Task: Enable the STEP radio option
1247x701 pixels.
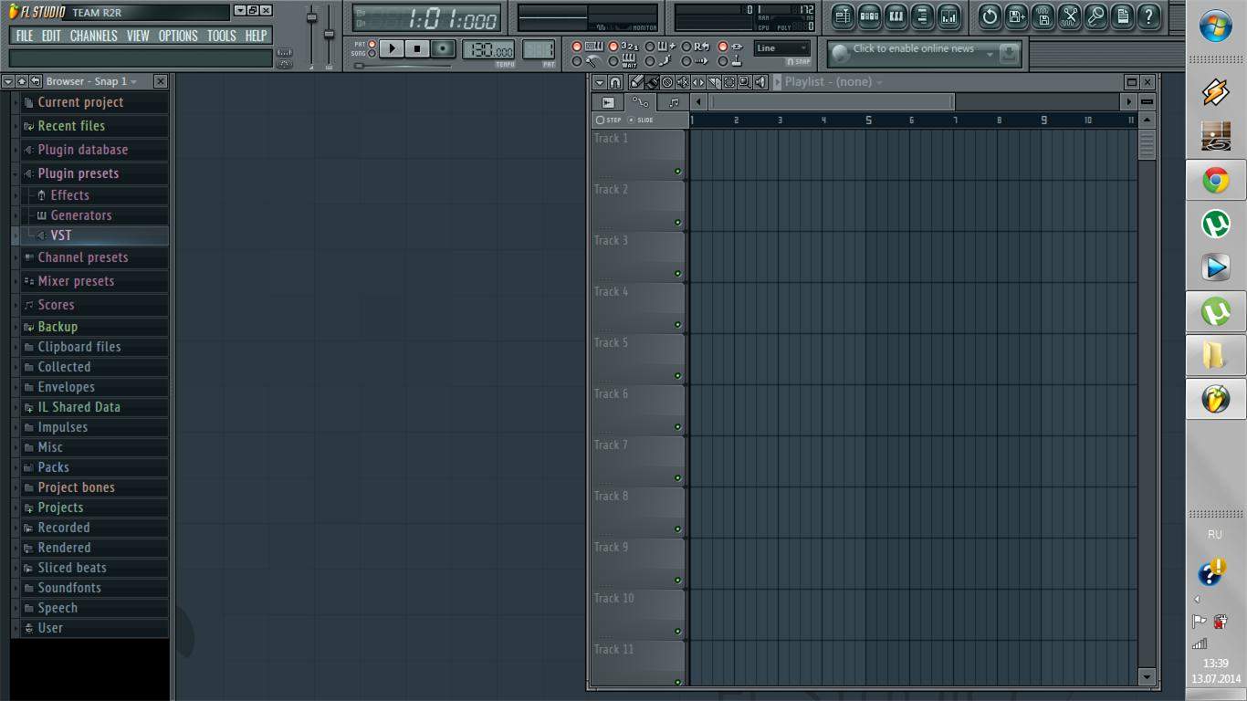Action: [601, 120]
